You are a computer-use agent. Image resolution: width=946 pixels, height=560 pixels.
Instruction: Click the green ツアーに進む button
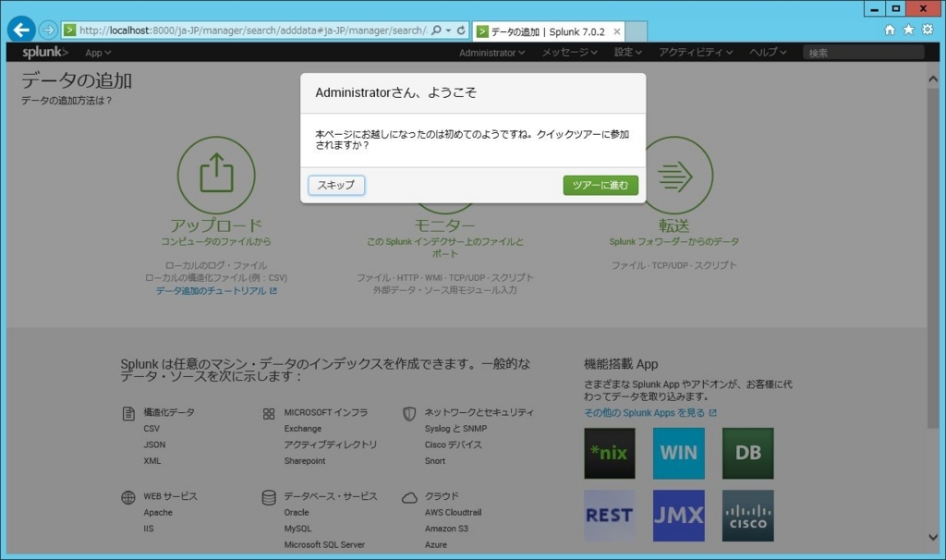pyautogui.click(x=600, y=185)
